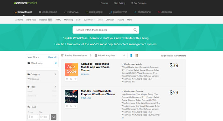Open author poripurno profile link
The width and height of the screenshot is (223, 121).
85,74
